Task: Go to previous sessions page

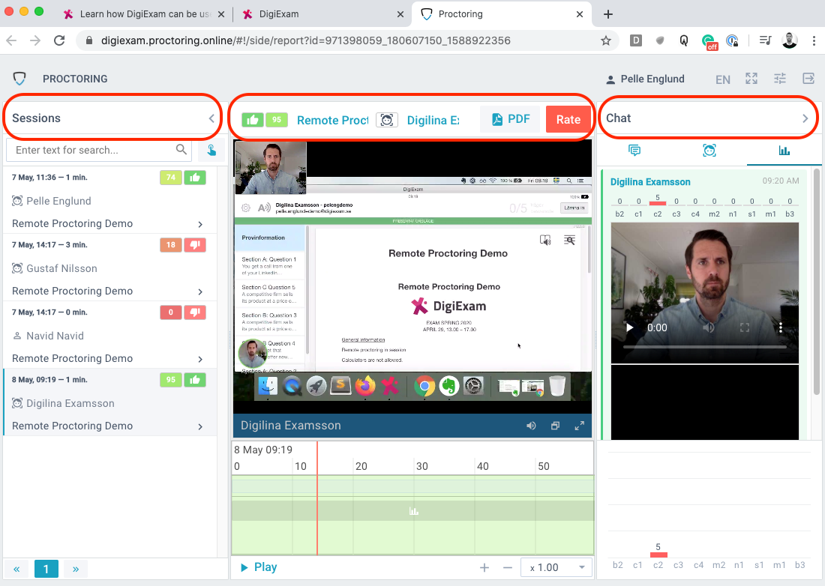Action: [16, 569]
